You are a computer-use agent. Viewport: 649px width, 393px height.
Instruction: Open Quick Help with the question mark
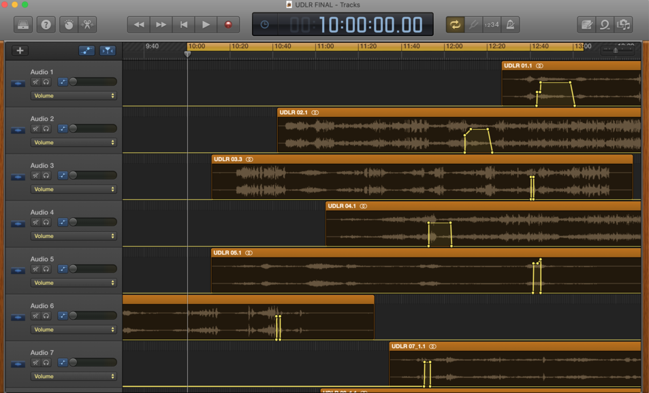(x=46, y=24)
